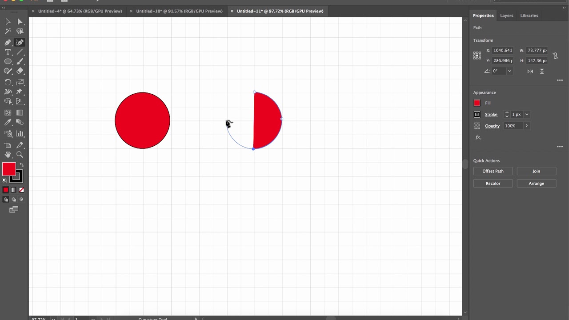Choose the Type tool

8,52
